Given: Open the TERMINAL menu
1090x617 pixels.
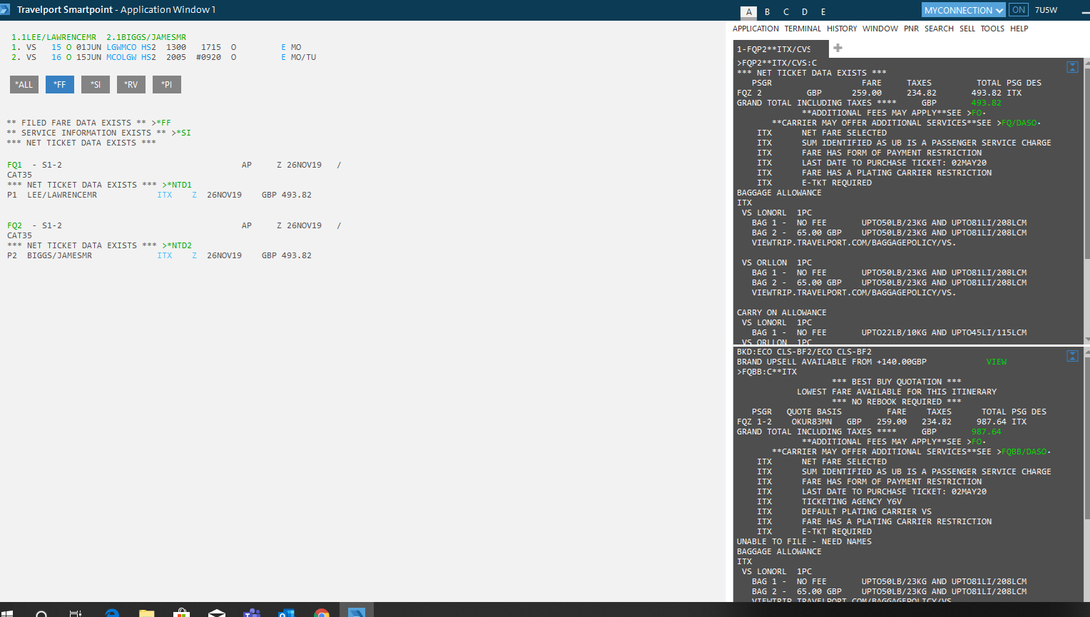Looking at the screenshot, I should coord(803,29).
